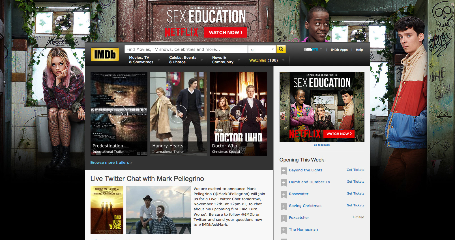
Task: Add Dumb and Dumber To to watchlist
Action: tap(284, 182)
